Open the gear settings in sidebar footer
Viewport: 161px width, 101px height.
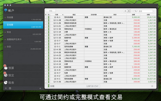point(10,88)
